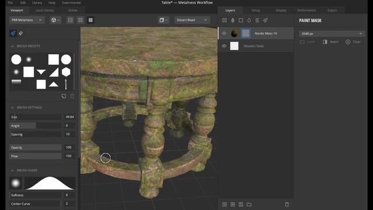The width and height of the screenshot is (373, 210).
Task: Switch to single image view
Action: click(x=70, y=20)
